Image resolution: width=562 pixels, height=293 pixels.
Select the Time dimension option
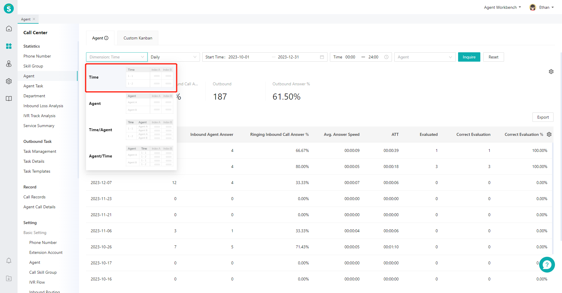131,77
